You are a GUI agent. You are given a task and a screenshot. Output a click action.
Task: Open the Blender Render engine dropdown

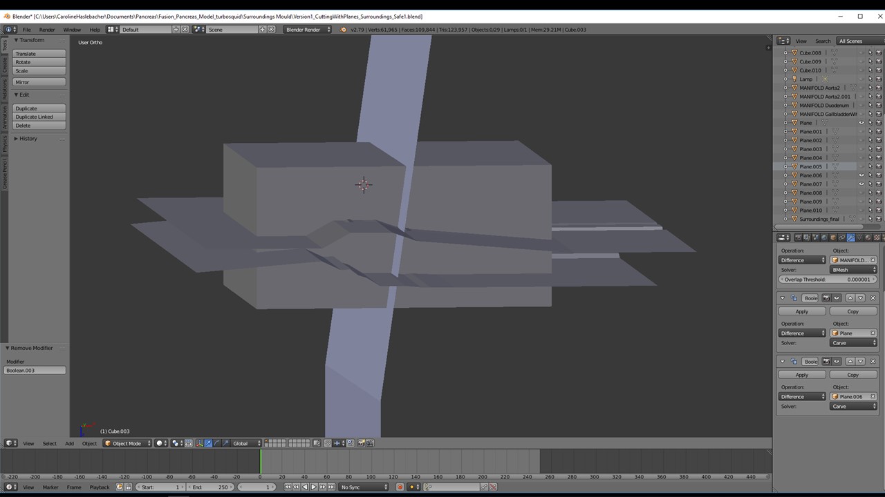click(x=308, y=30)
